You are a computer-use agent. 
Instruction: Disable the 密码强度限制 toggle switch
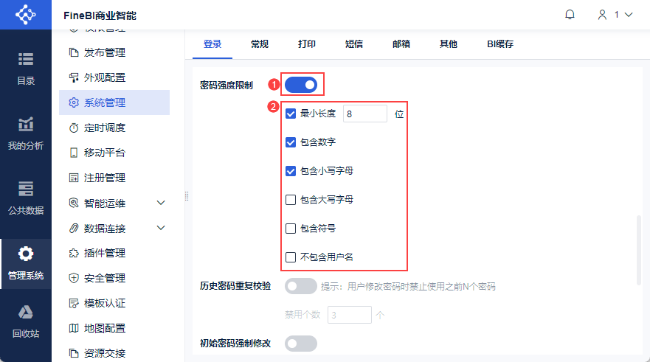(x=301, y=85)
